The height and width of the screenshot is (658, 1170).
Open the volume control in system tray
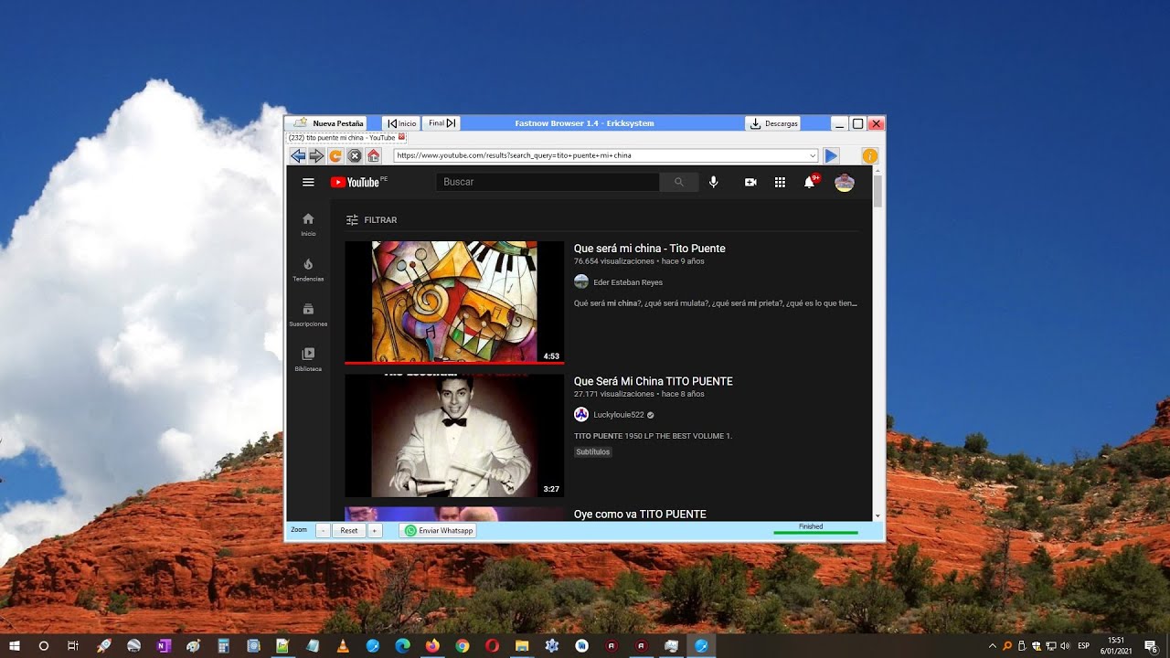point(1065,645)
